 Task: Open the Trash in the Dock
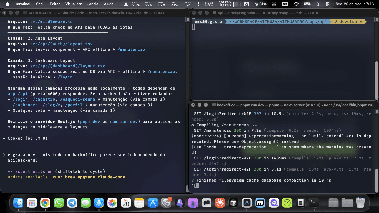point(360,203)
